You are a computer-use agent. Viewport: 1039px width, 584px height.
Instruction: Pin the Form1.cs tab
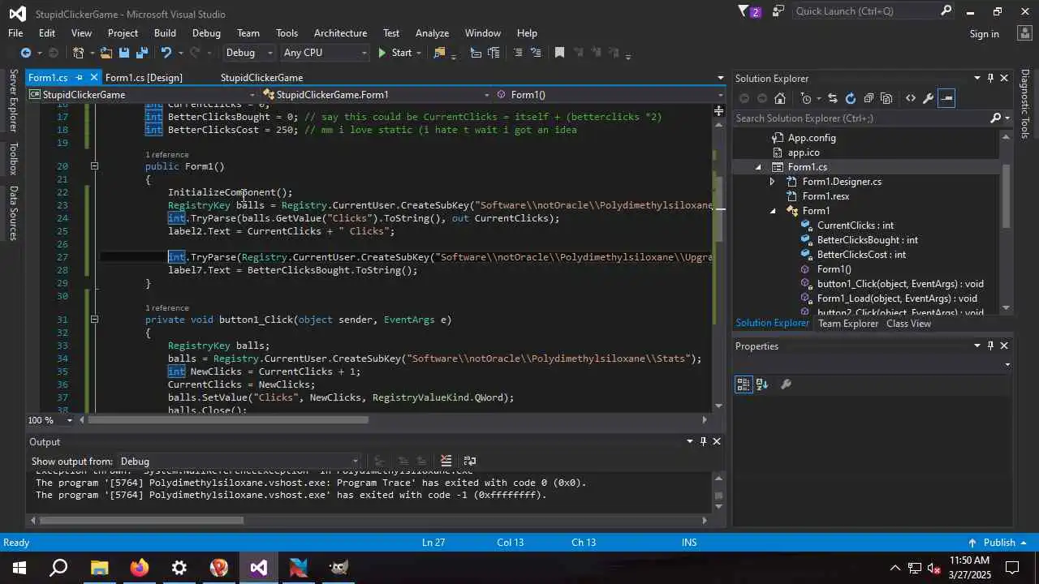[80, 78]
